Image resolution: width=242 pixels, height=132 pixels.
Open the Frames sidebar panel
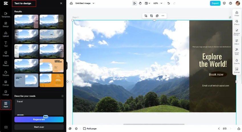pos(6,83)
